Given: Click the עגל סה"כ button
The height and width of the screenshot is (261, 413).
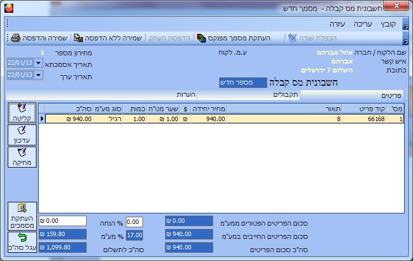Looking at the screenshot, I should click(x=22, y=242).
